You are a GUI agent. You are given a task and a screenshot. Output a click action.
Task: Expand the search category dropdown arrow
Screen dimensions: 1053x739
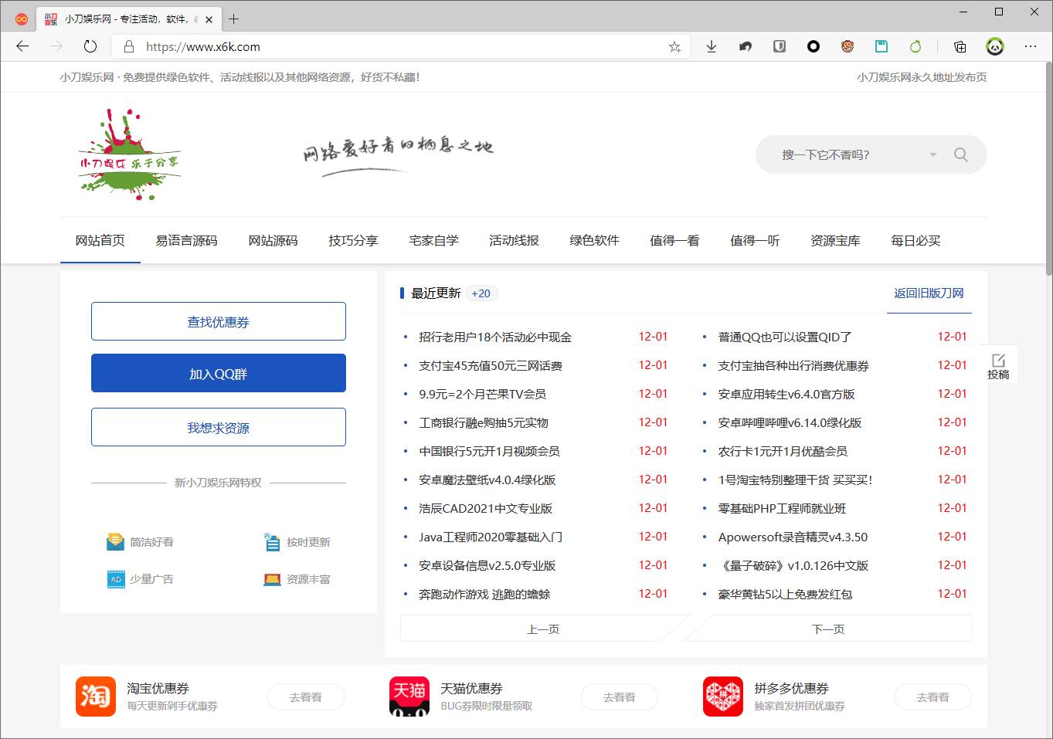pyautogui.click(x=932, y=154)
